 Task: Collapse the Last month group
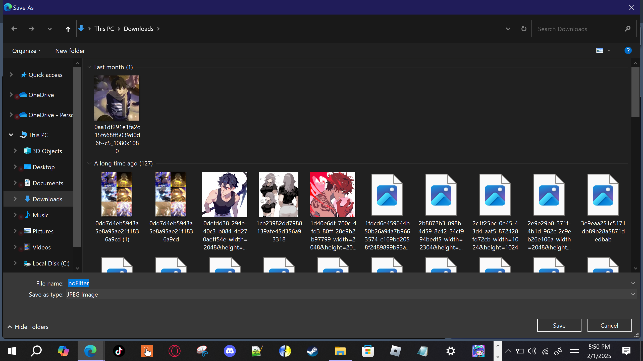click(x=89, y=67)
